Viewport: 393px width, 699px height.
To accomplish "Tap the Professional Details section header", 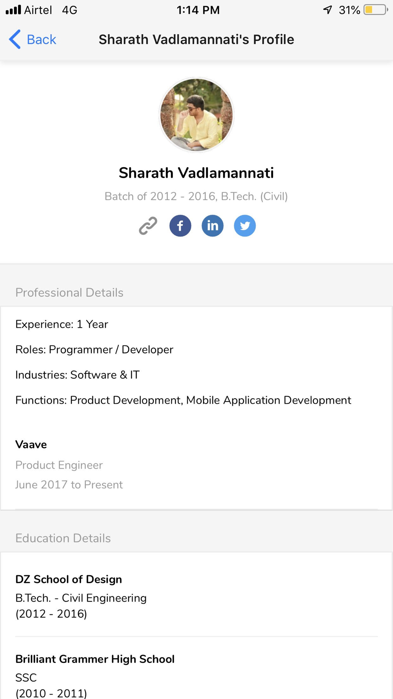I will coord(69,292).
